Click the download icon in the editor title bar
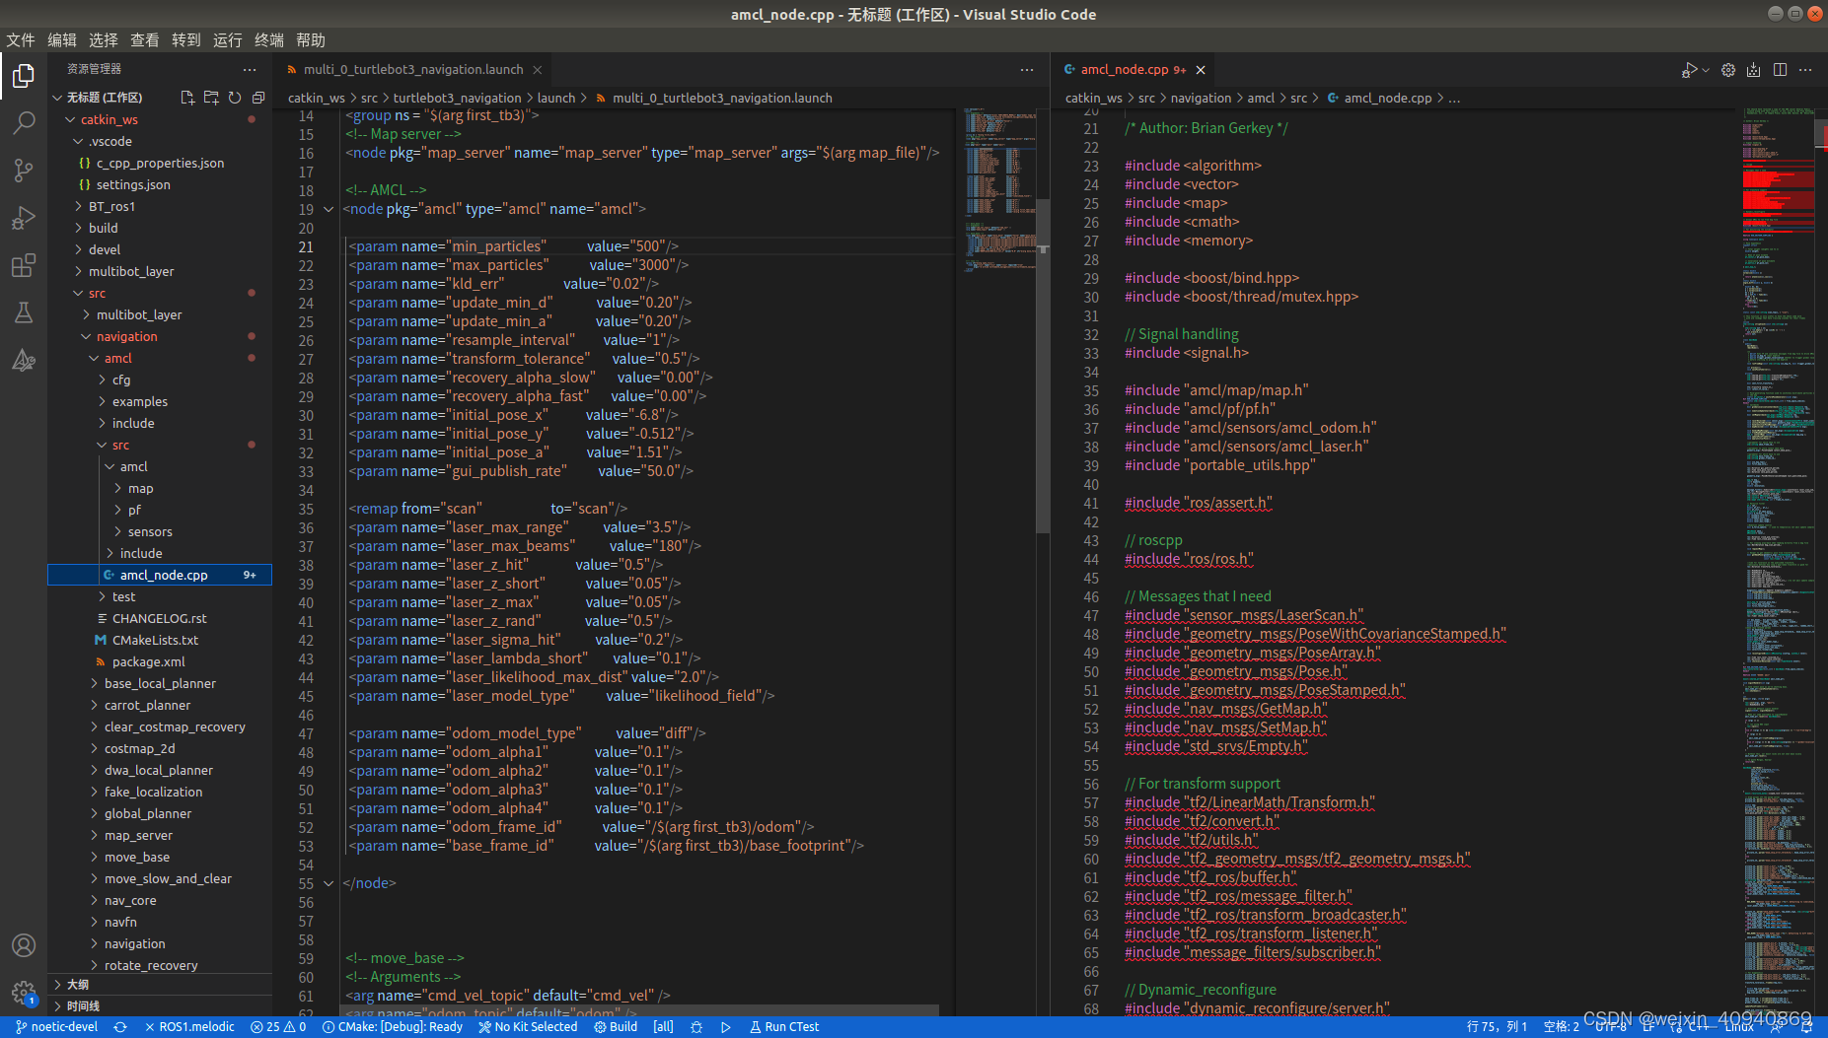Image resolution: width=1828 pixels, height=1038 pixels. (x=1753, y=70)
